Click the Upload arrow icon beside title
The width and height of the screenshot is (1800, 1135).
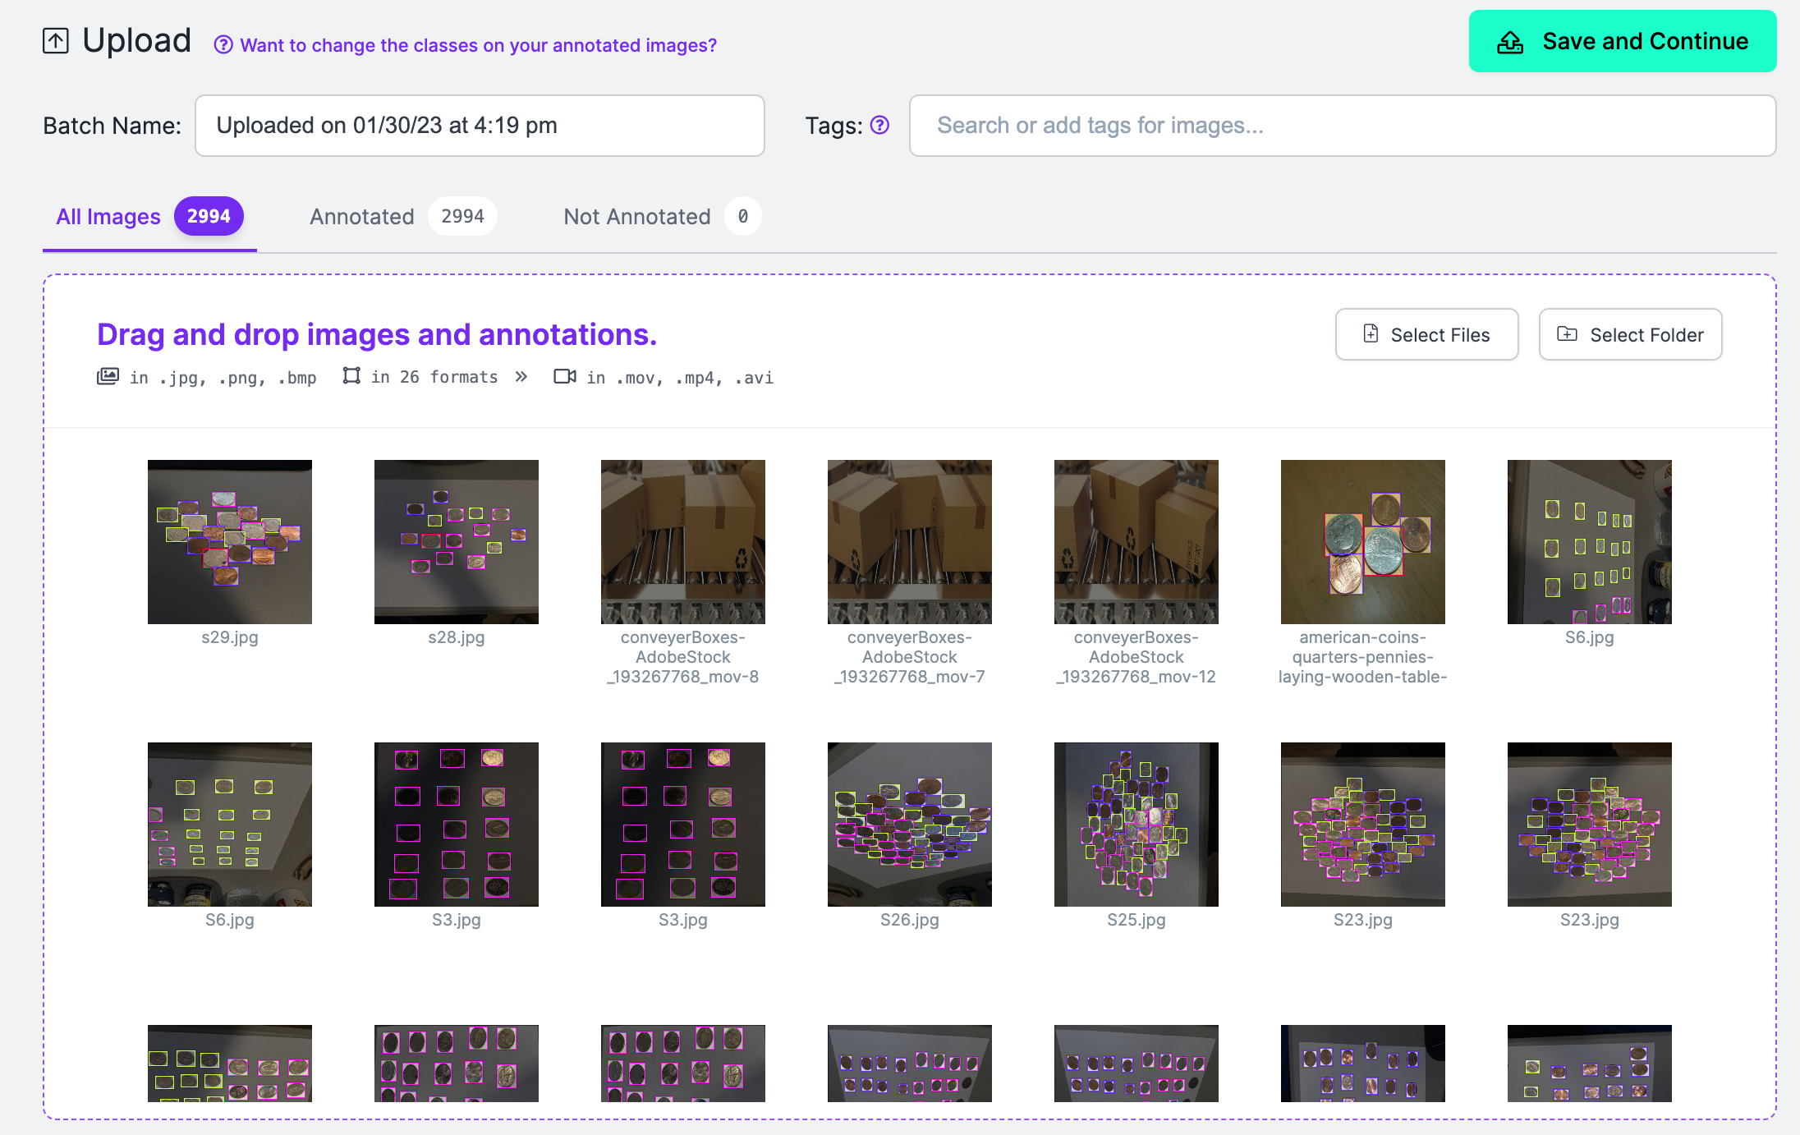56,41
